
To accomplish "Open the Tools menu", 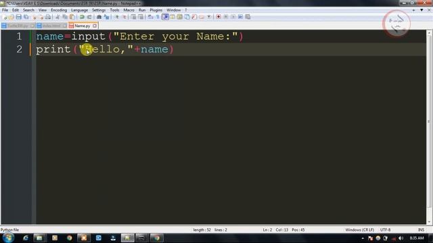I will pos(114,10).
